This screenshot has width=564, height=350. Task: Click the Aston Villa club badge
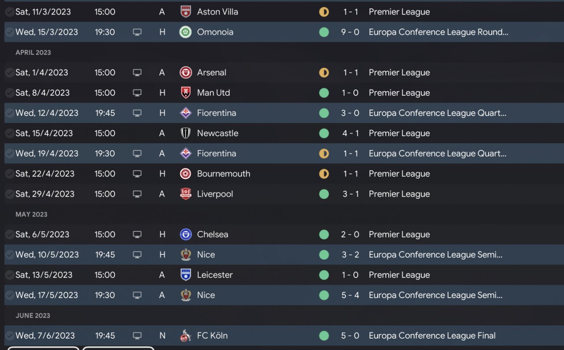186,12
